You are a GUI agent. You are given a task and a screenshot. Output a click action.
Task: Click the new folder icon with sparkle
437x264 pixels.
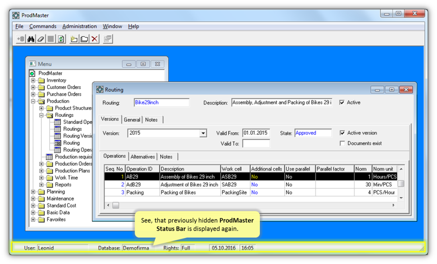click(74, 39)
